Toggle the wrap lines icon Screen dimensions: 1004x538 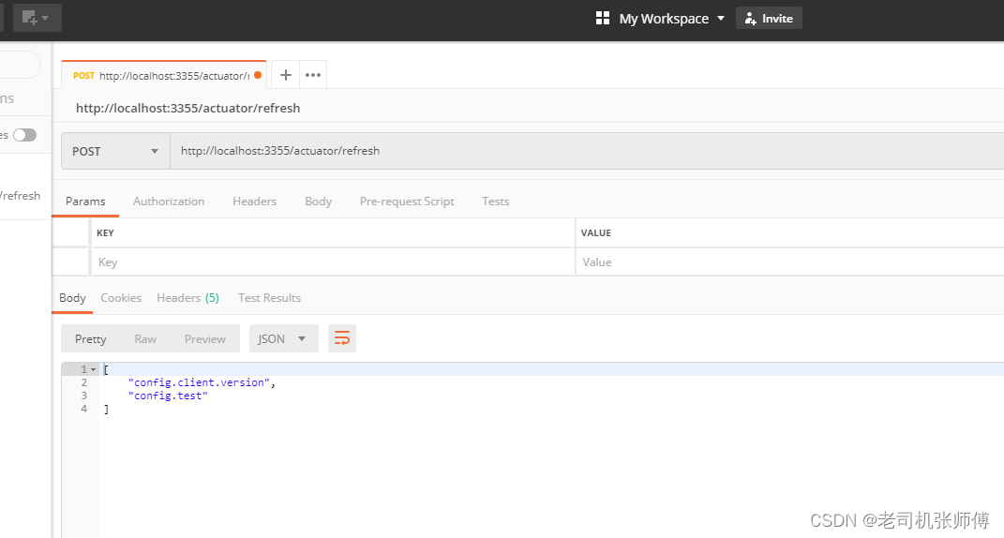342,338
